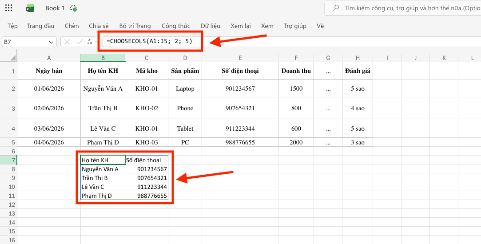Expand the Name Box dropdown showing B7
Screen dimensions: 481x244
[51, 42]
